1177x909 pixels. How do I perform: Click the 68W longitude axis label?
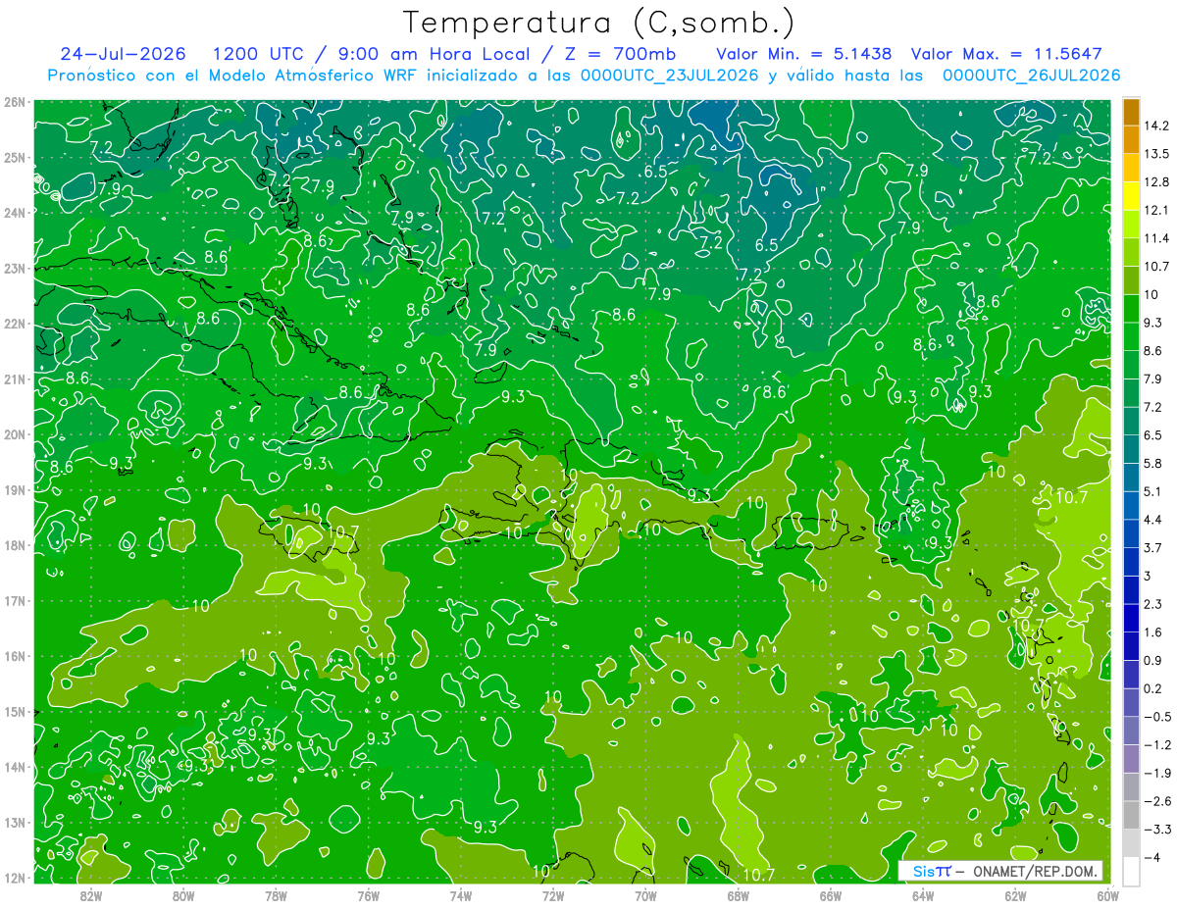click(x=738, y=895)
